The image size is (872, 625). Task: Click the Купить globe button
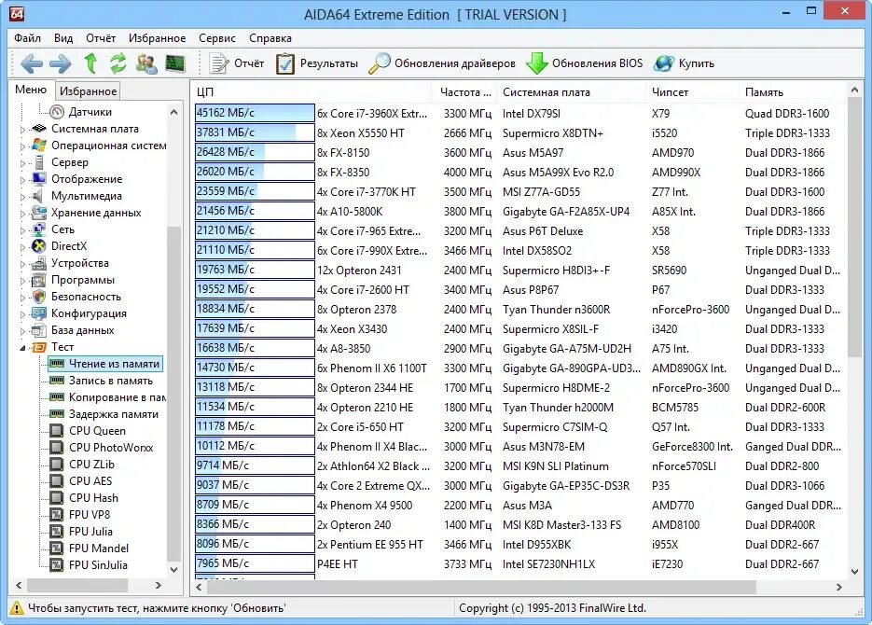tap(684, 63)
